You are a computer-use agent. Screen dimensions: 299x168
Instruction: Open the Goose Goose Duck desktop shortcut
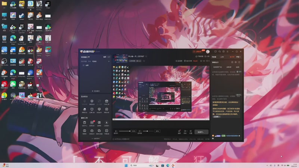tap(22, 40)
